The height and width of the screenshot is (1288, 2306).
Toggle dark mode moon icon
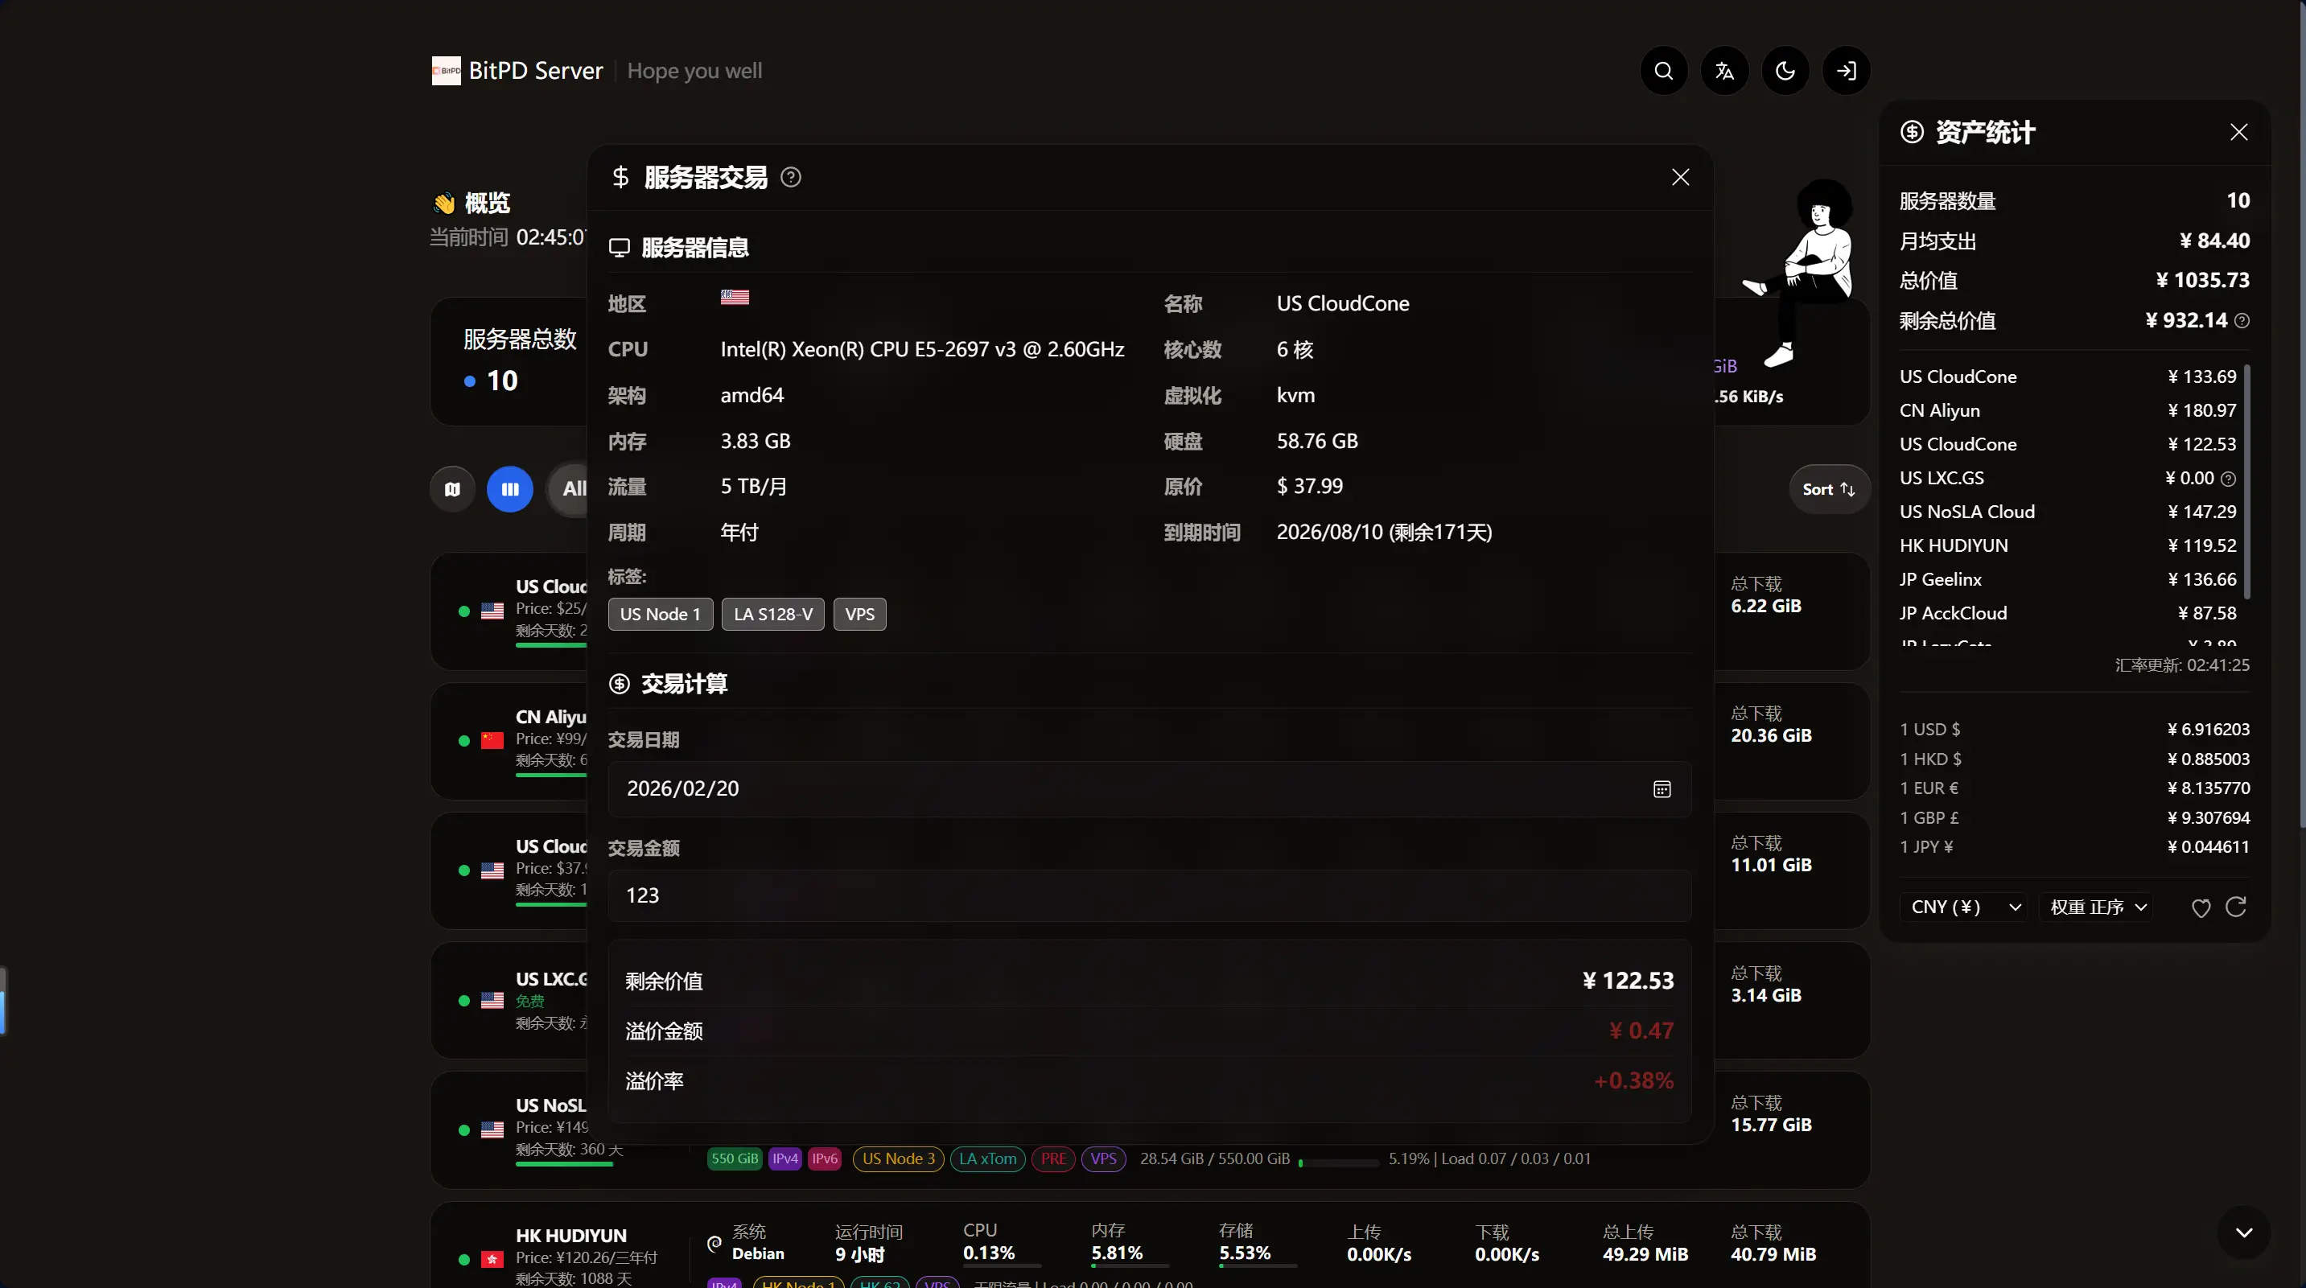click(x=1785, y=71)
